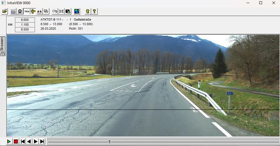Click the 9.600 KM end value field
Viewport: 280px width, 146px height.
click(x=25, y=20)
